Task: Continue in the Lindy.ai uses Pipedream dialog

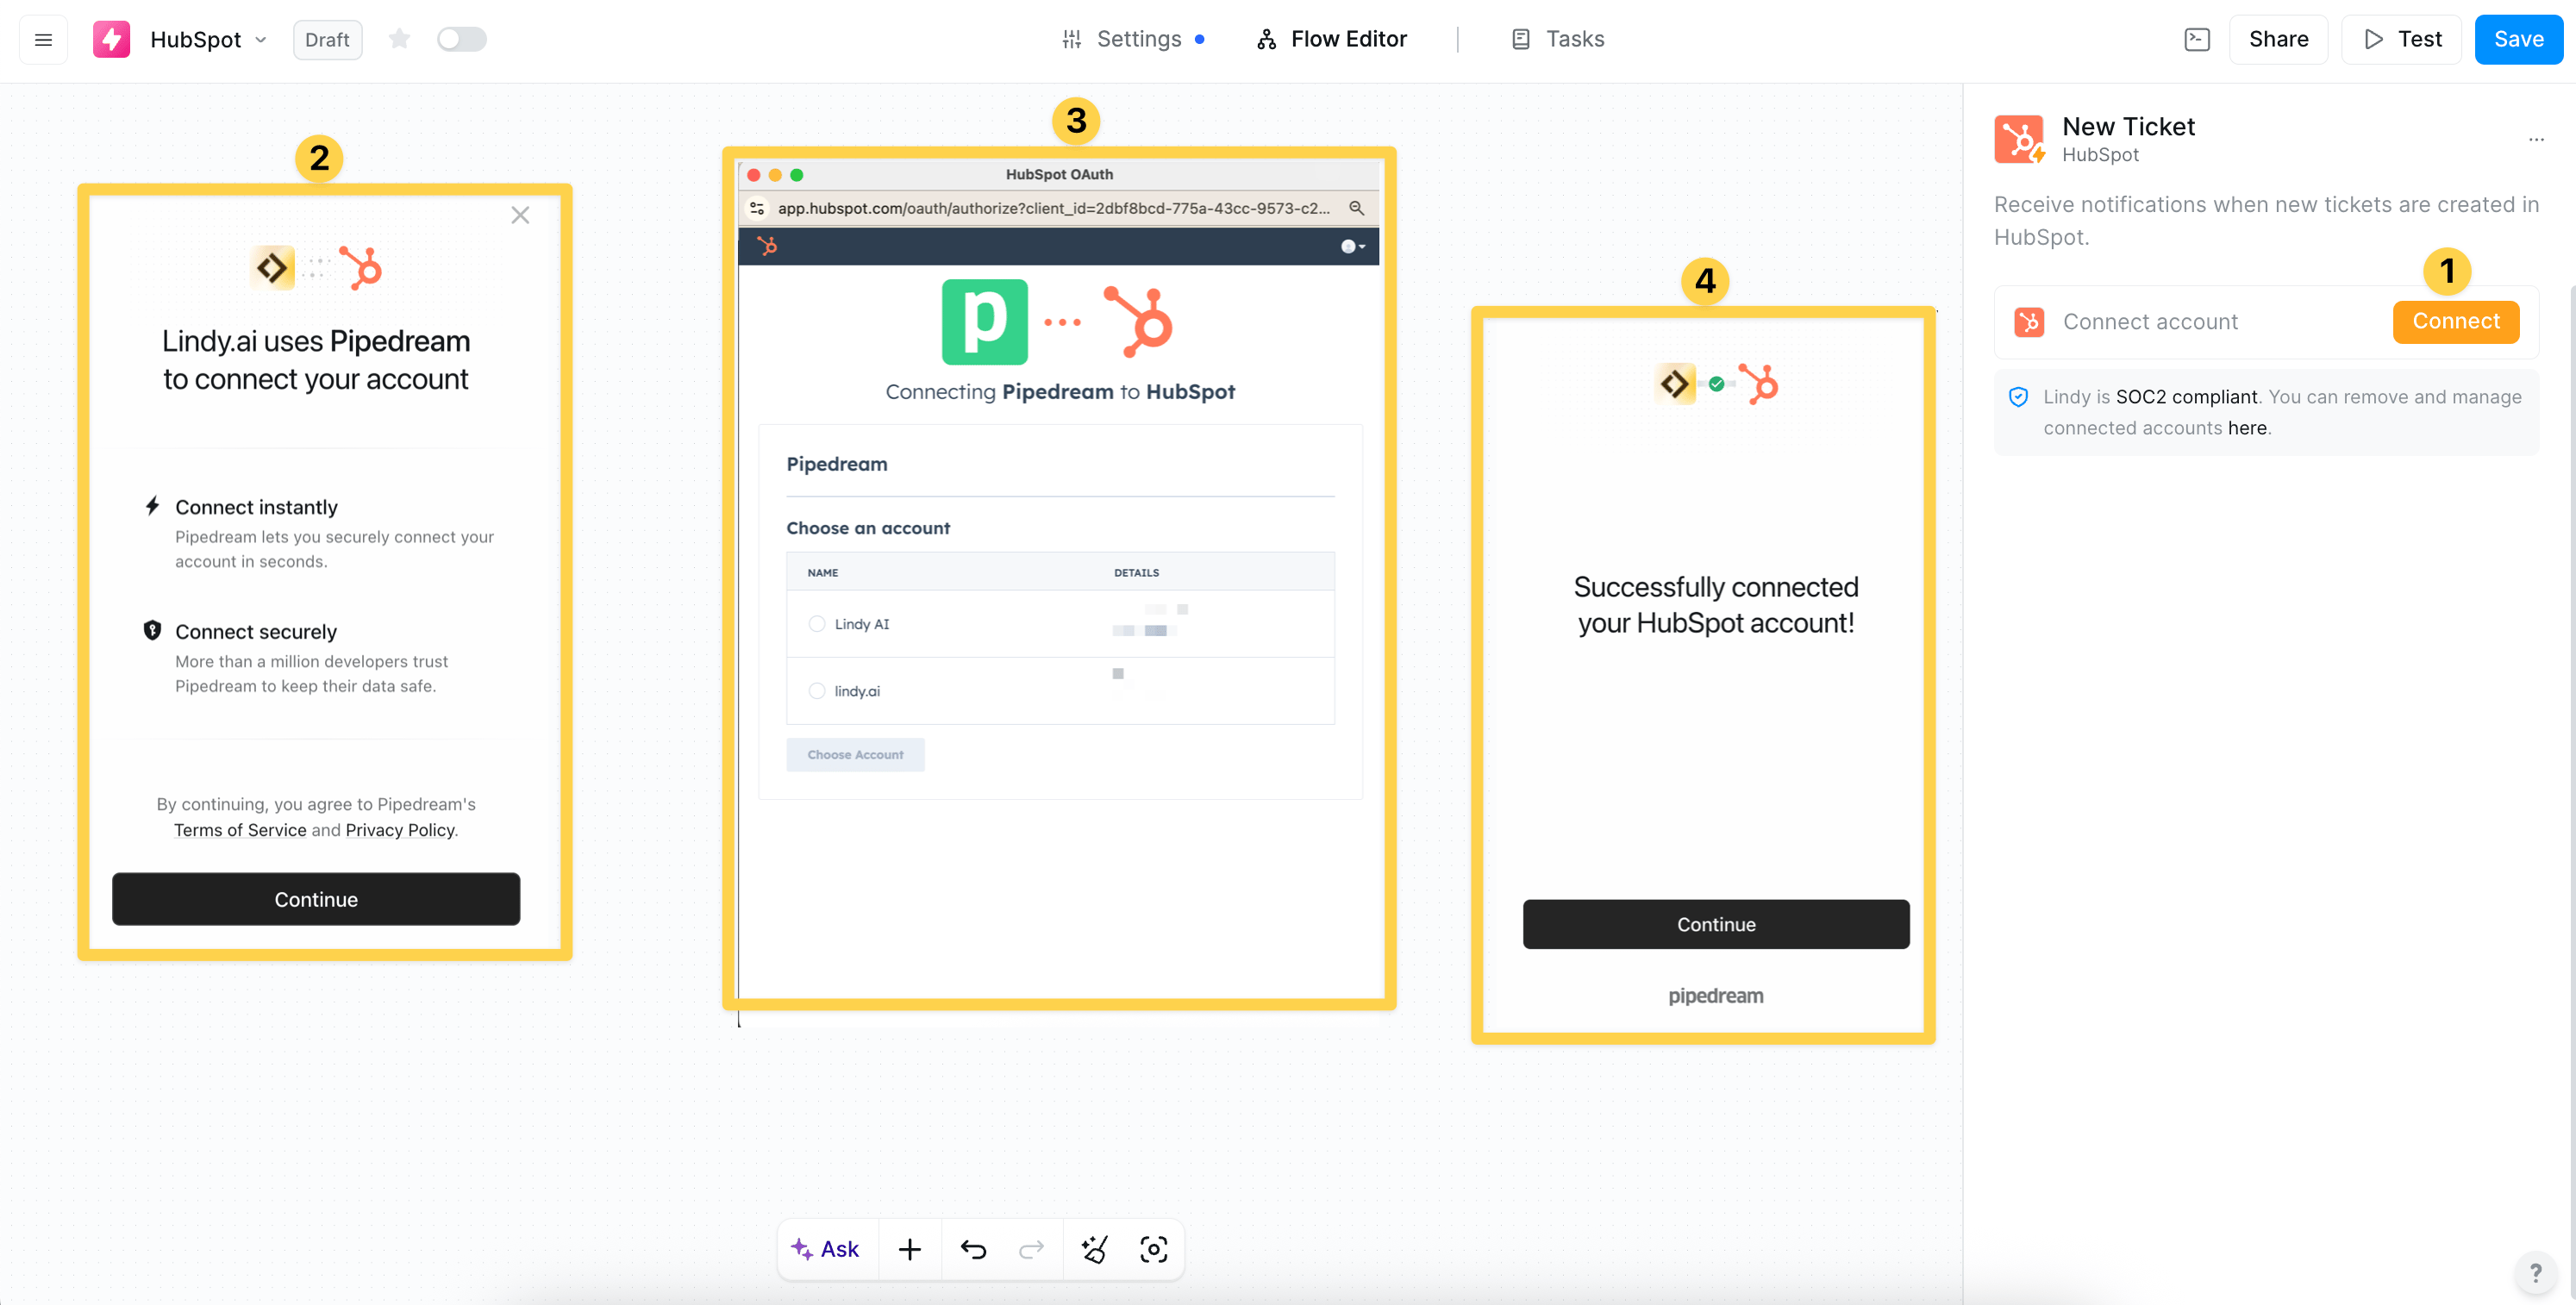Action: click(x=316, y=899)
